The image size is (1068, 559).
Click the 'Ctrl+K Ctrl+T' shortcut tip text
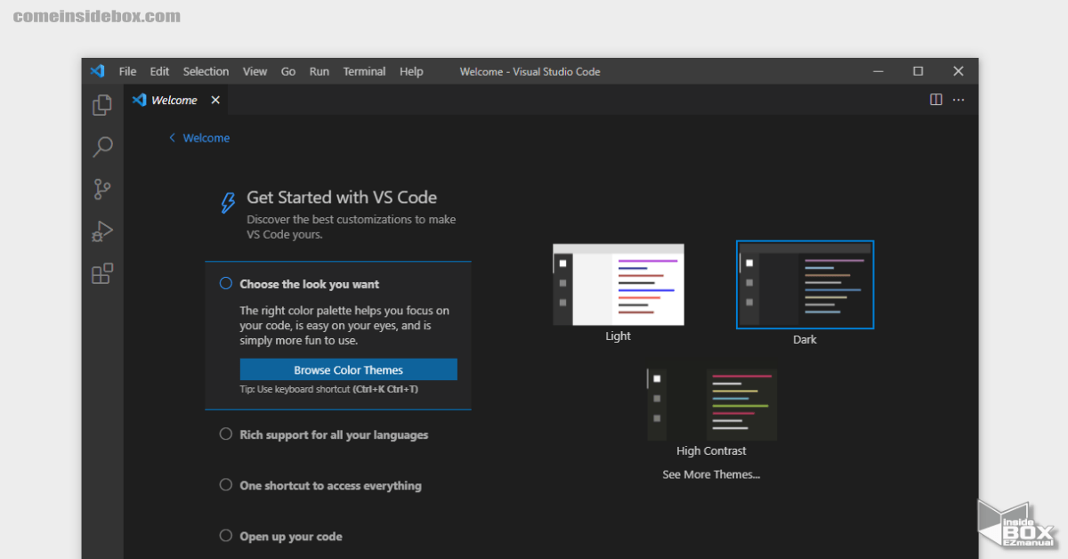[x=385, y=389]
